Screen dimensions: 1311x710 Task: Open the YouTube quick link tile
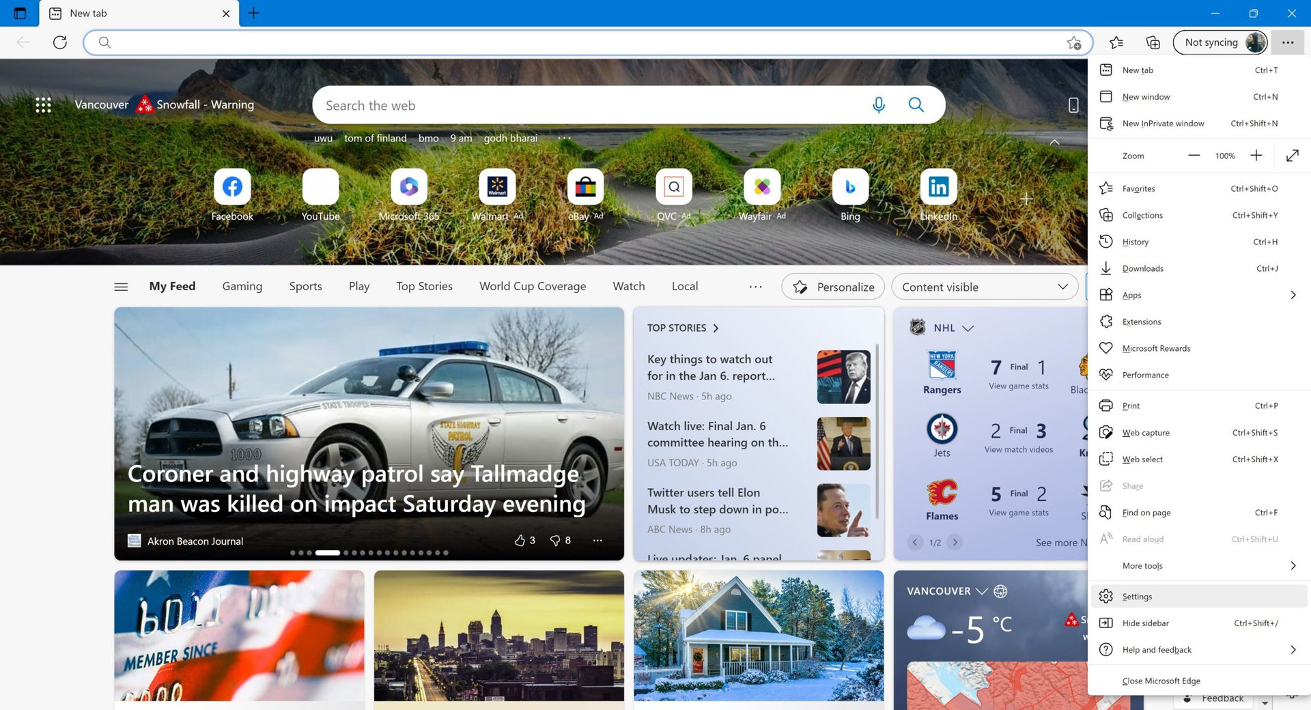point(320,187)
